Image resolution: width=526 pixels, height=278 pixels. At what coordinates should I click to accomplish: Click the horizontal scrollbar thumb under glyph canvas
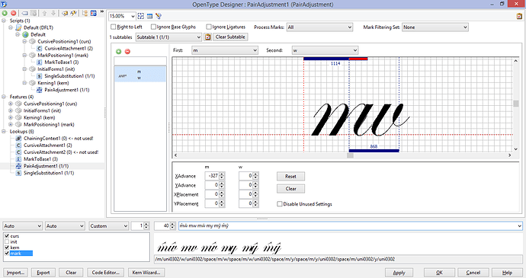click(350, 155)
